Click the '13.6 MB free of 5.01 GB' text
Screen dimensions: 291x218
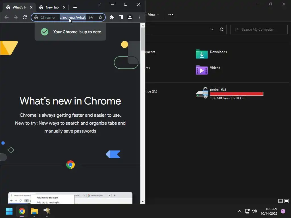pyautogui.click(x=227, y=98)
